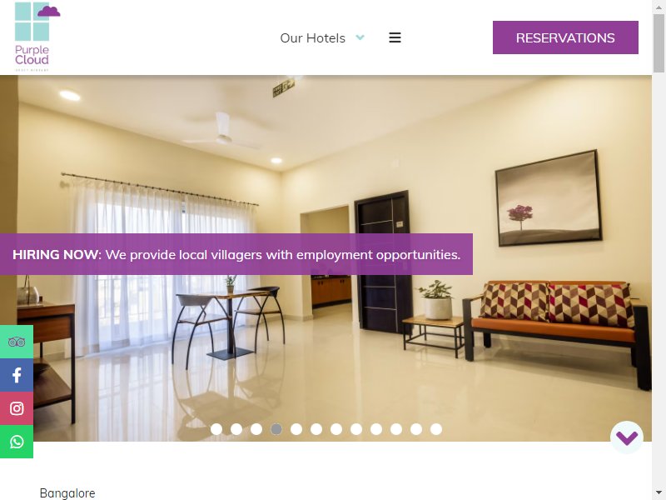The width and height of the screenshot is (666, 500).
Task: Click the HIRING NOW banner
Action: pyautogui.click(x=236, y=254)
